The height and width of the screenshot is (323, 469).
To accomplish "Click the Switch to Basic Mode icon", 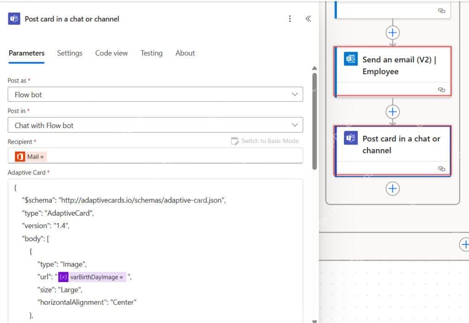I will (235, 141).
